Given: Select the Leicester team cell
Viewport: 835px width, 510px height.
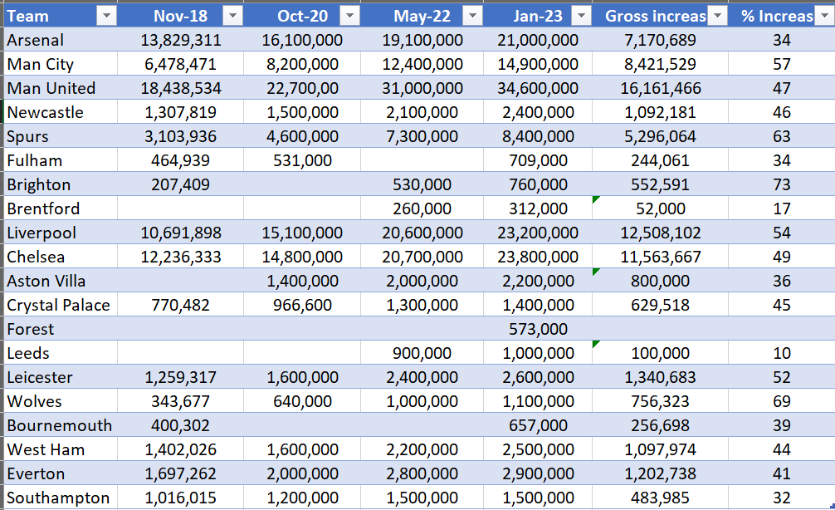Looking at the screenshot, I should 61,377.
